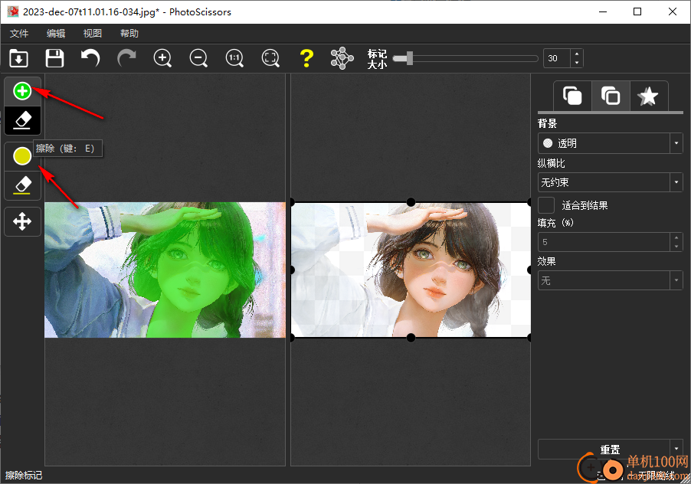The height and width of the screenshot is (484, 691).
Task: Open the 帮助 menu
Action: click(129, 34)
